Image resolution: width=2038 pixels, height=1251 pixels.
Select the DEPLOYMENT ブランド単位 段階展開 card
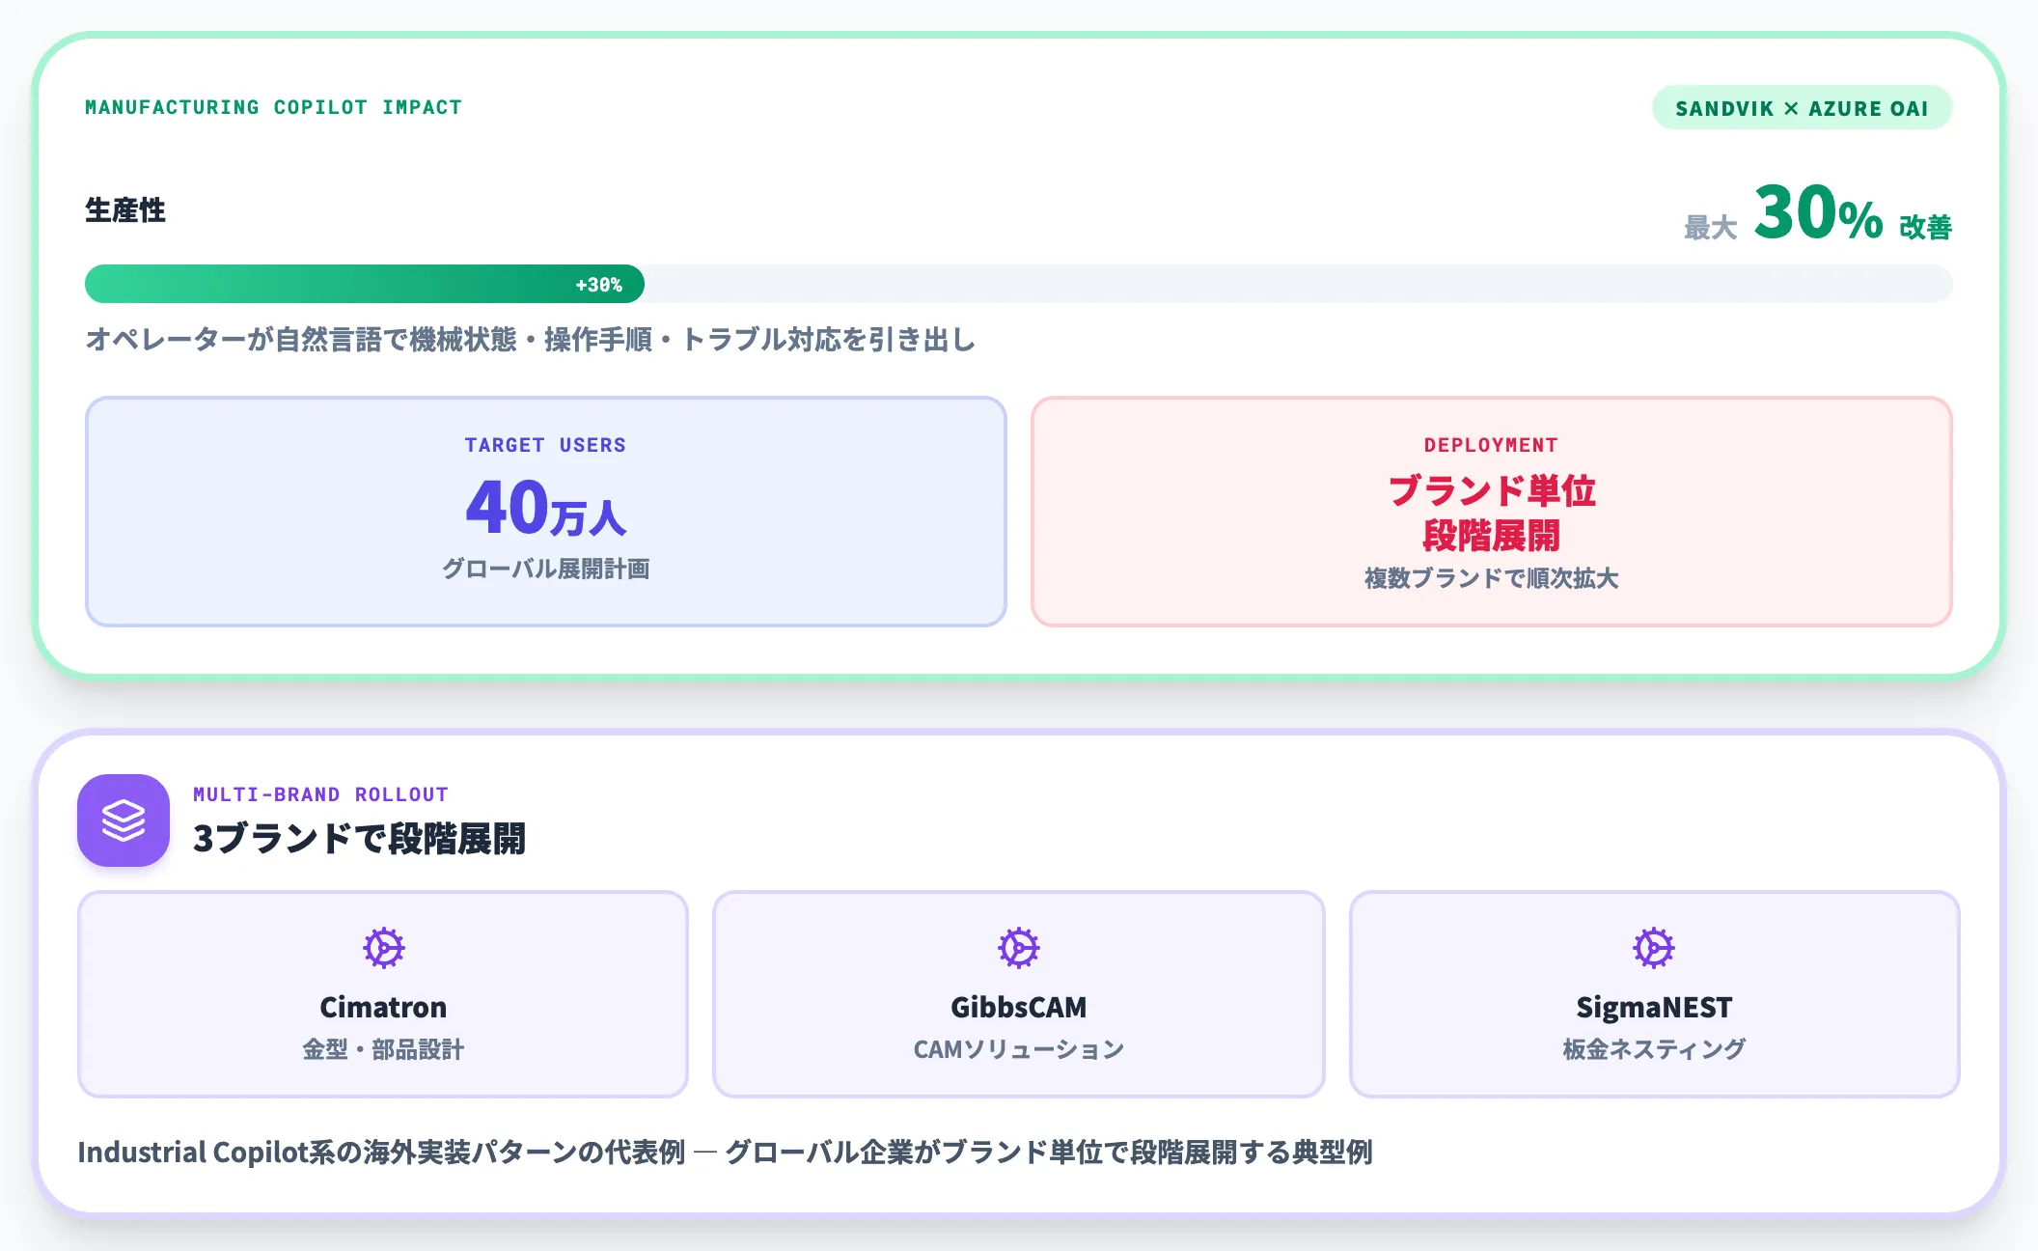point(1492,512)
